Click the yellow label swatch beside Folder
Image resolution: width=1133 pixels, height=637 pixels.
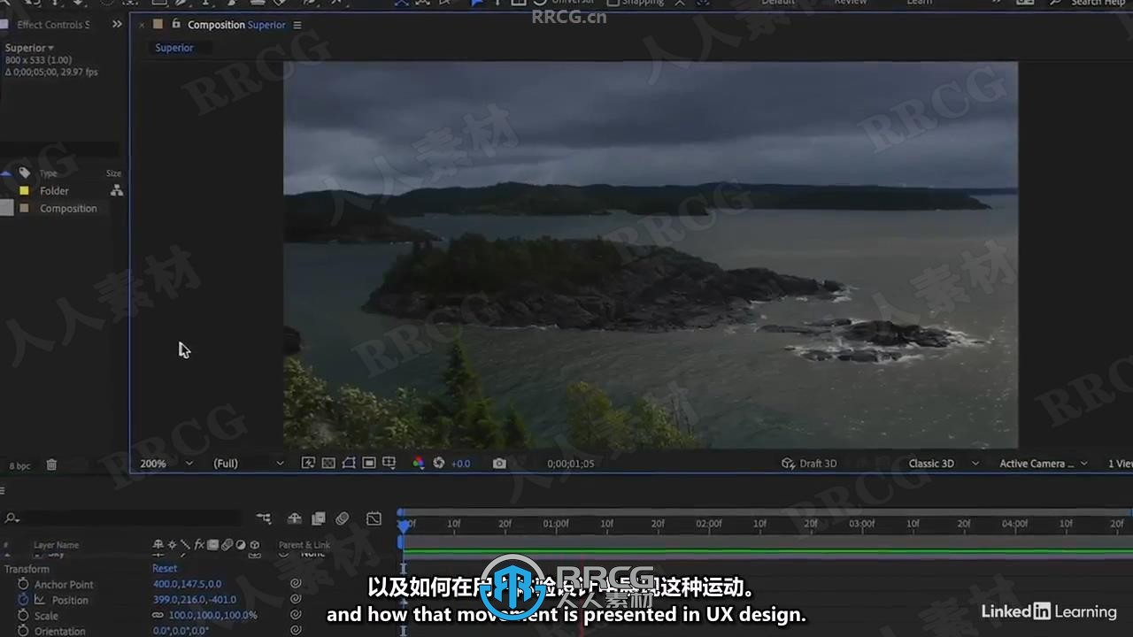(24, 190)
